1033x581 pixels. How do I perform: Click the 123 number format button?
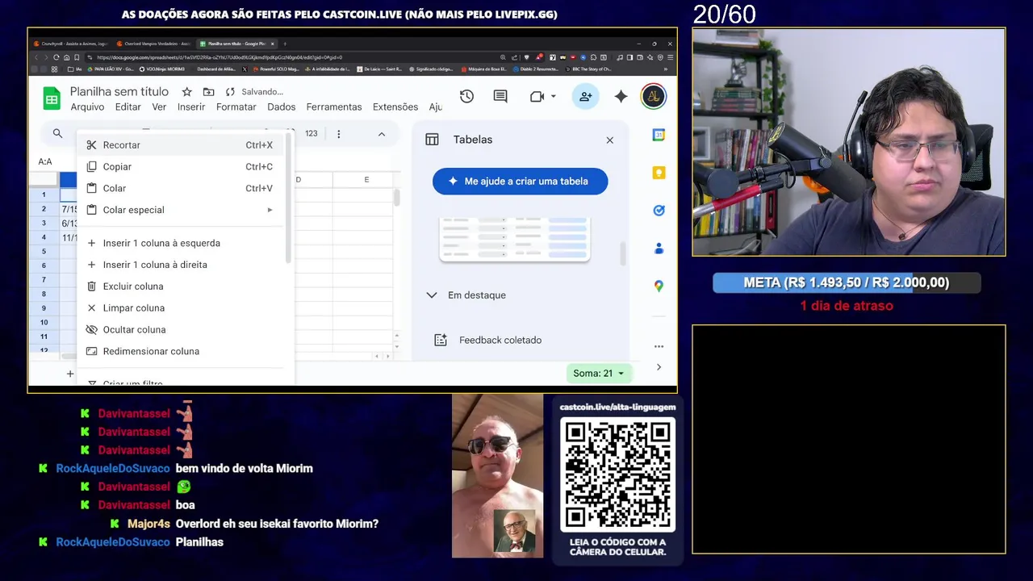(312, 134)
